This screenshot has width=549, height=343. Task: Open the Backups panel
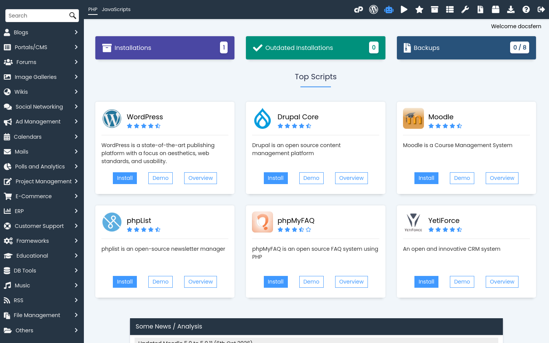466,48
